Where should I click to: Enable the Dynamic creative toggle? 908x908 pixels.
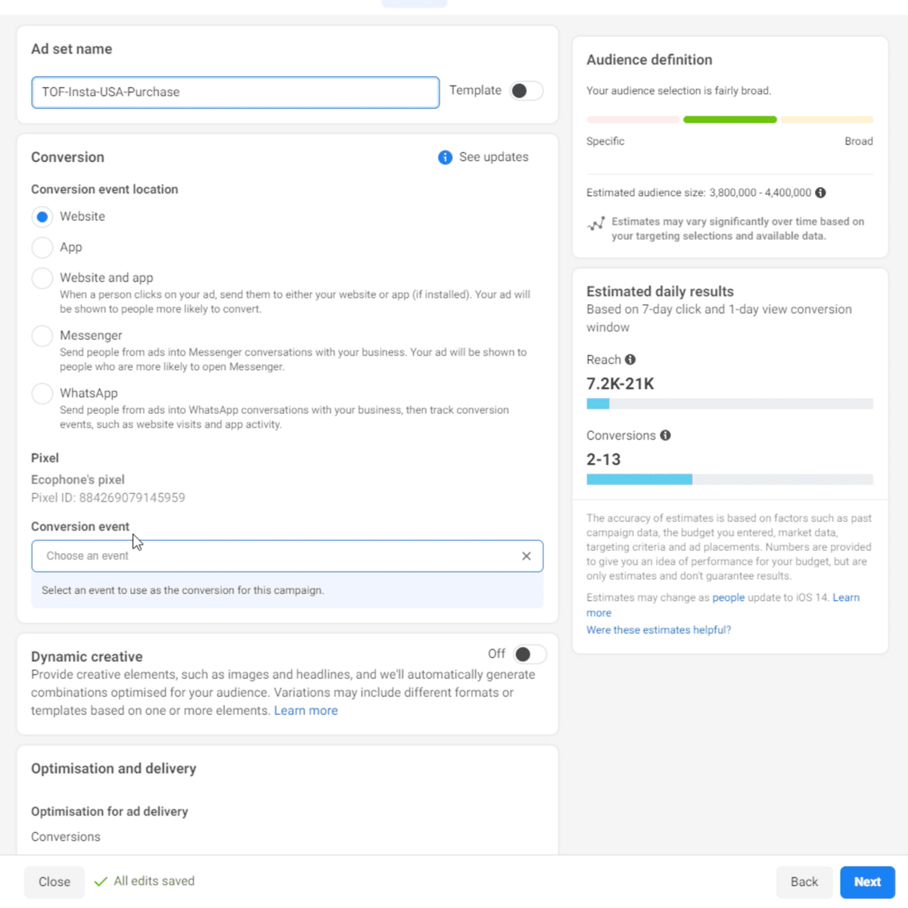point(529,655)
